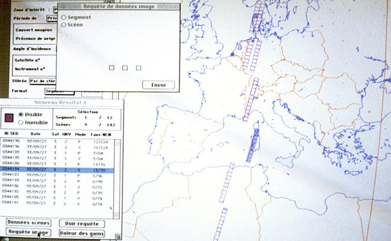The image size is (391, 241).
Task: Click the segment list scroll up arrow
Action: click(x=117, y=142)
